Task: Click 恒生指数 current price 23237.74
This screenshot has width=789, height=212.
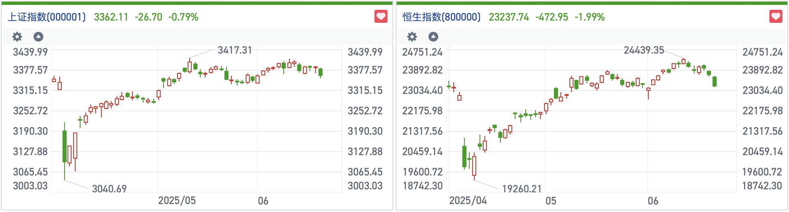Action: 509,17
